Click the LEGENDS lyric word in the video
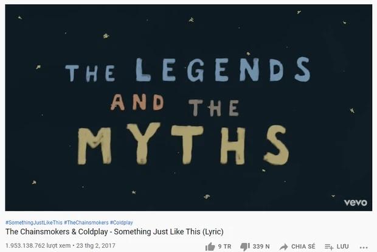 [223, 69]
